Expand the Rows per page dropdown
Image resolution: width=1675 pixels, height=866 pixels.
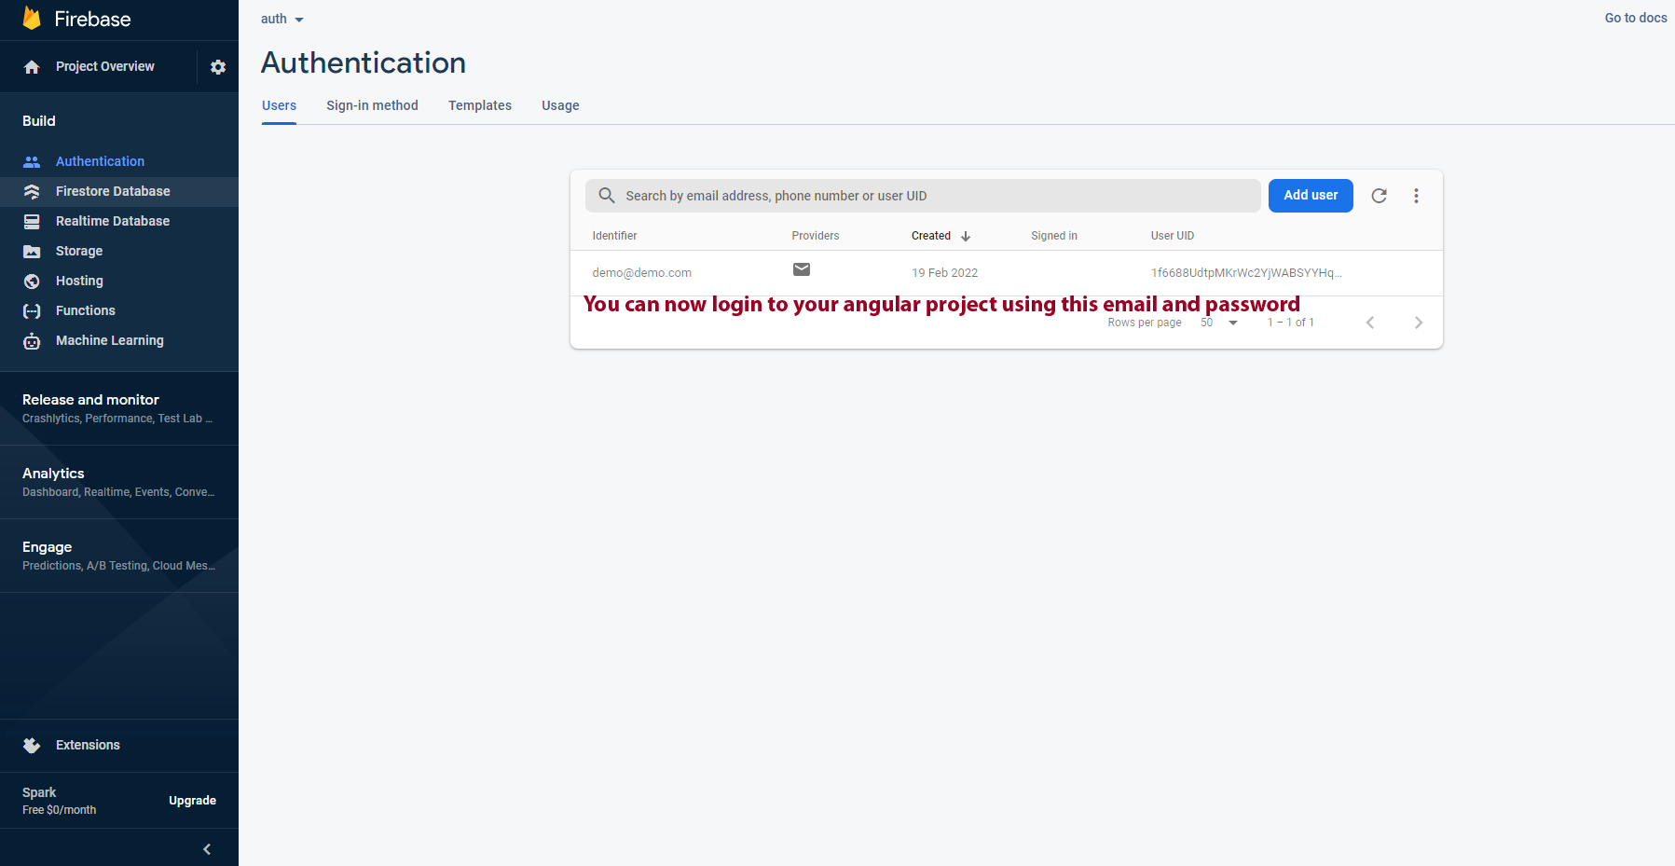click(x=1219, y=323)
